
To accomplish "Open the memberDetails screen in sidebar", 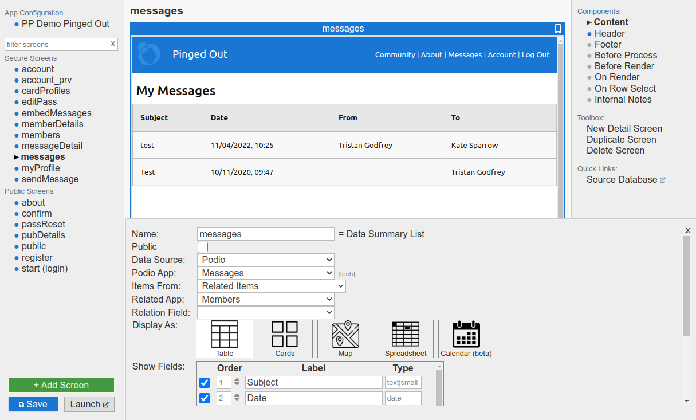I will [x=53, y=124].
